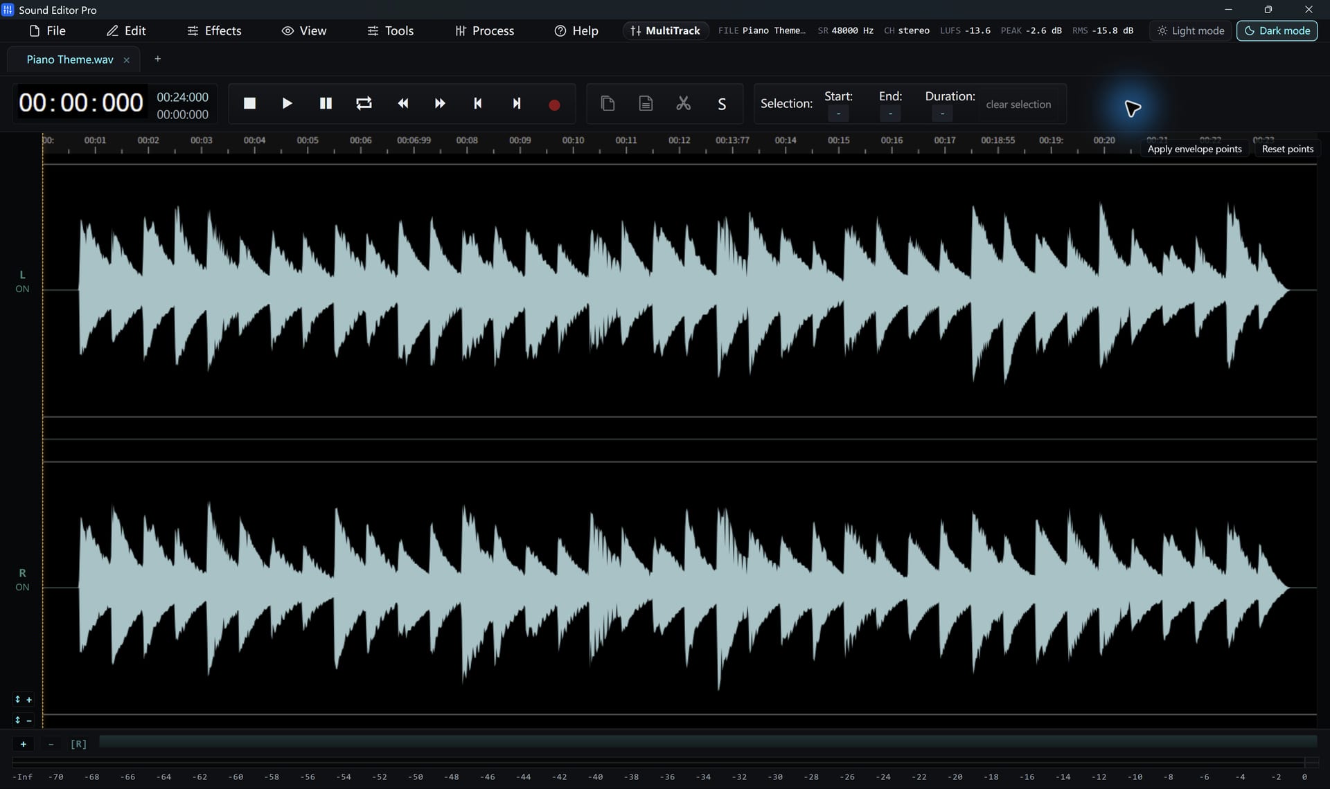The image size is (1330, 789).
Task: Select the Piano Theme.wav tab
Action: [69, 60]
